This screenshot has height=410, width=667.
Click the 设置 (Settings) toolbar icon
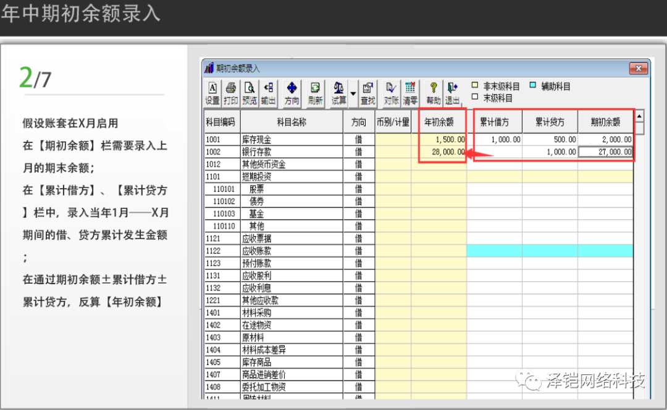(x=212, y=93)
